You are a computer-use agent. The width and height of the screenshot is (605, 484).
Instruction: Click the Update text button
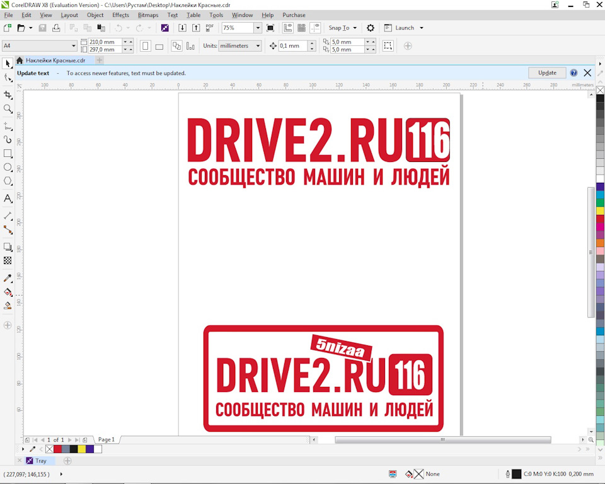point(547,73)
